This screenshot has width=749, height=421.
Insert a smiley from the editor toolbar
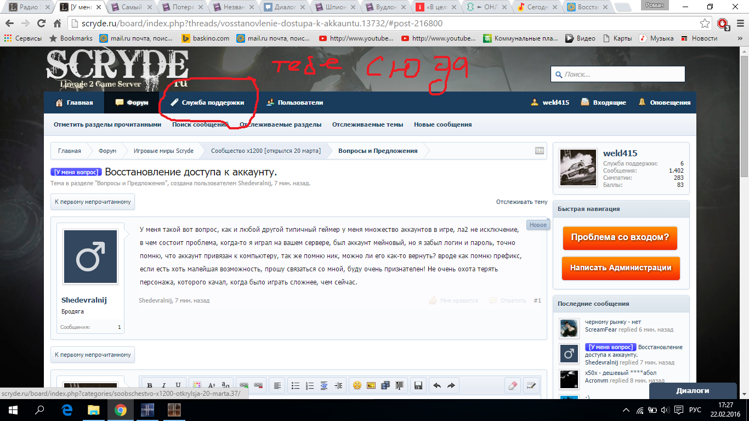357,385
